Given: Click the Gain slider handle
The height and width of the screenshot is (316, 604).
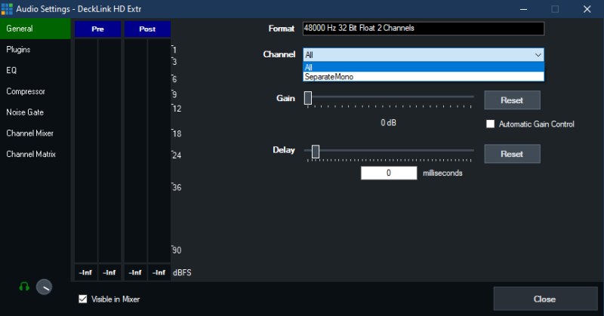Looking at the screenshot, I should 308,97.
